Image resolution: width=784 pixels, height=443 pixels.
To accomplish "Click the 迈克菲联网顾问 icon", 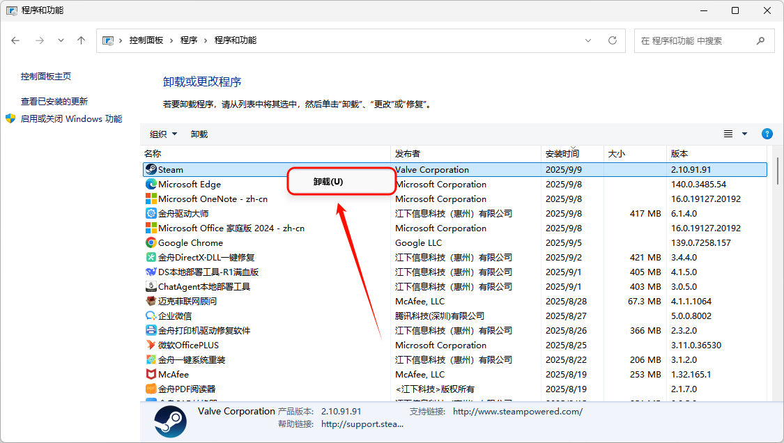I will (151, 301).
